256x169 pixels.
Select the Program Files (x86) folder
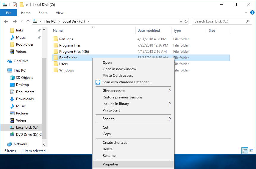pos(74,52)
